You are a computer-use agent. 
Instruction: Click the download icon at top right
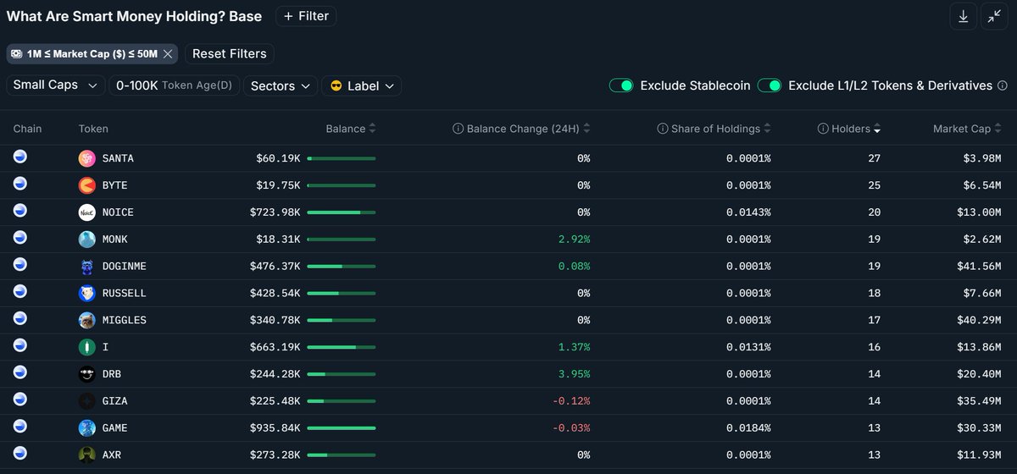point(963,16)
